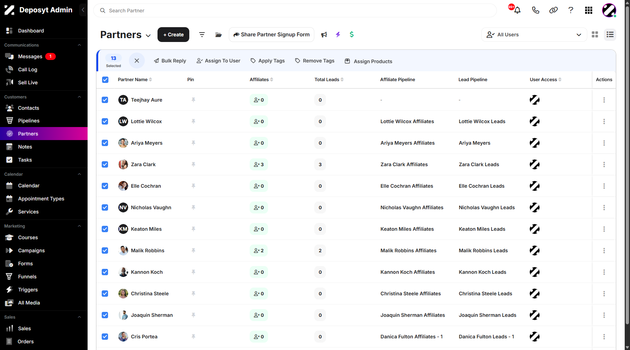Click the Create button
This screenshot has height=350, width=630.
(x=173, y=35)
